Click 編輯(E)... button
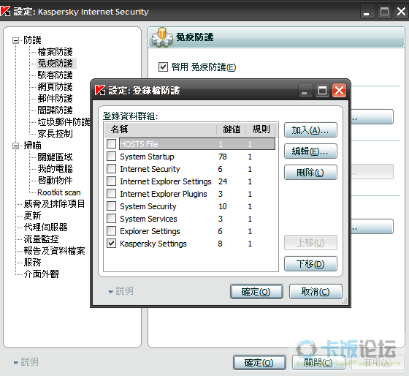 tap(310, 151)
